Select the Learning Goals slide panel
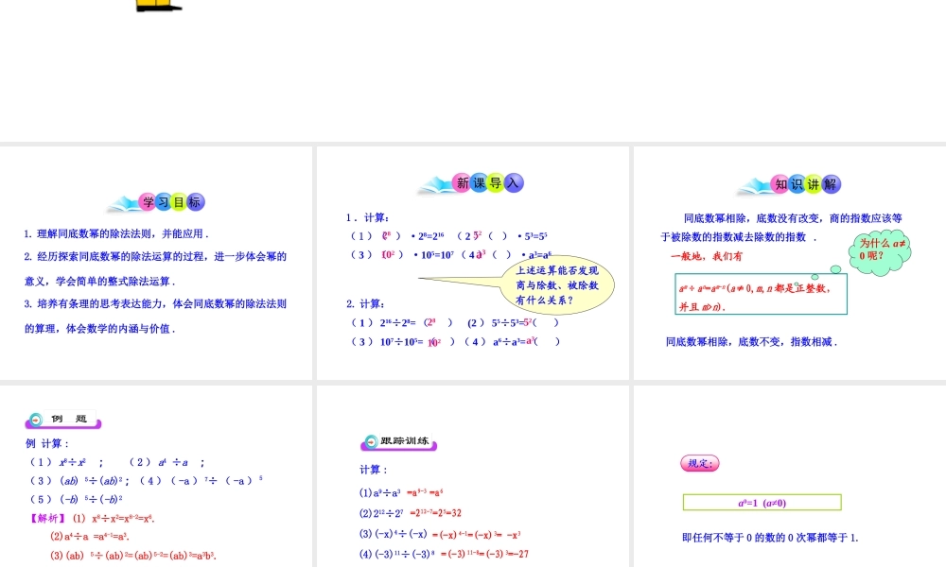946x567 pixels. (x=156, y=263)
